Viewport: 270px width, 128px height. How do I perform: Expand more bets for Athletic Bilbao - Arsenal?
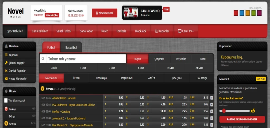pos(212,98)
